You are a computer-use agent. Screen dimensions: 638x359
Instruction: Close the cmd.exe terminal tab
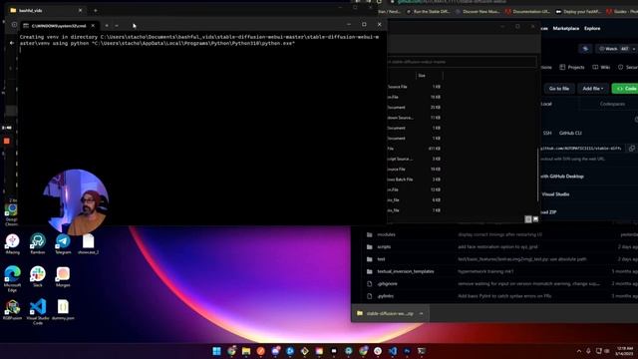[x=93, y=26]
